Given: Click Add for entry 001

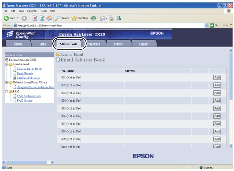Looking at the screenshot, I should [x=217, y=78].
